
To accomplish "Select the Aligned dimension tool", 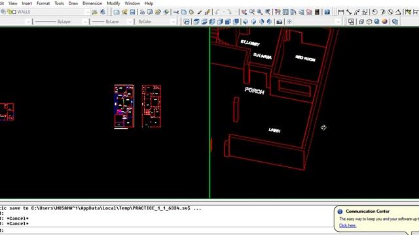I will [x=349, y=12].
